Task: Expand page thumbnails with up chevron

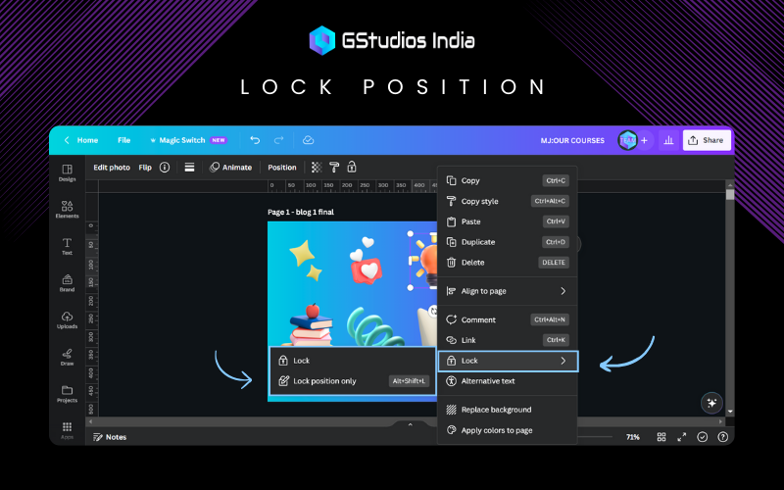Action: tap(410, 424)
